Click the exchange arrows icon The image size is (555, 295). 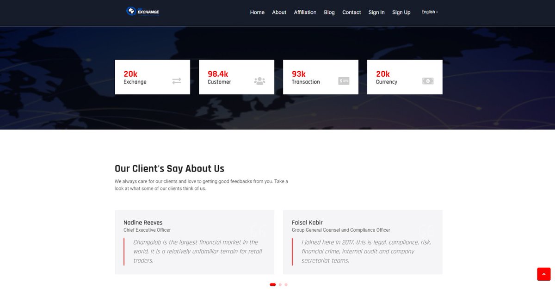click(x=177, y=81)
